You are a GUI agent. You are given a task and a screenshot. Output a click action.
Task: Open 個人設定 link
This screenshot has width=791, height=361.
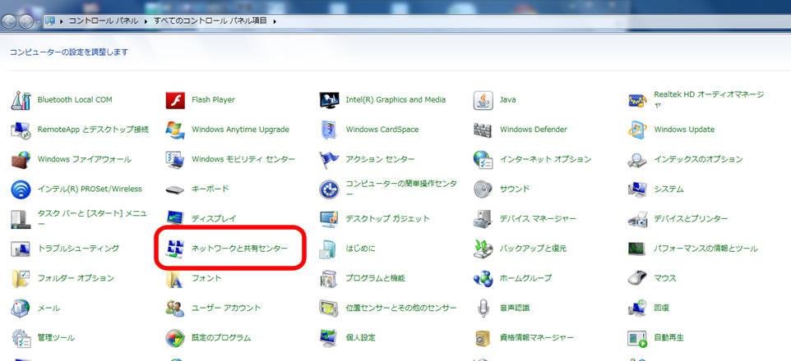[360, 338]
